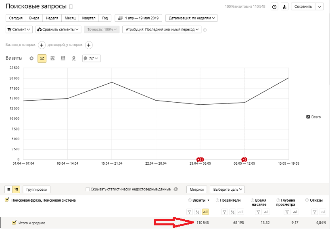Click total visits value 110 548

pyautogui.click(x=203, y=223)
